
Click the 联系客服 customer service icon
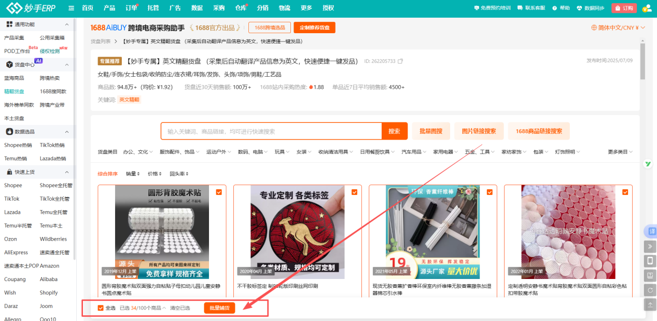(x=520, y=7)
